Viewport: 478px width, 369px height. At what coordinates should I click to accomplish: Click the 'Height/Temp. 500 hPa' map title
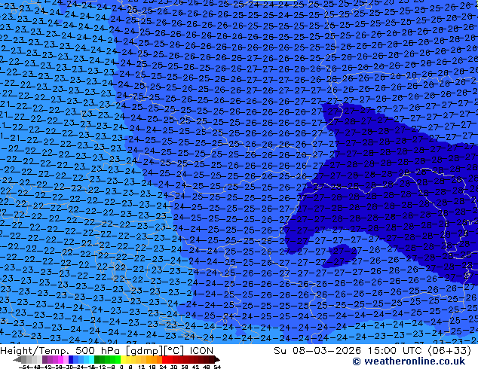pyautogui.click(x=59, y=351)
